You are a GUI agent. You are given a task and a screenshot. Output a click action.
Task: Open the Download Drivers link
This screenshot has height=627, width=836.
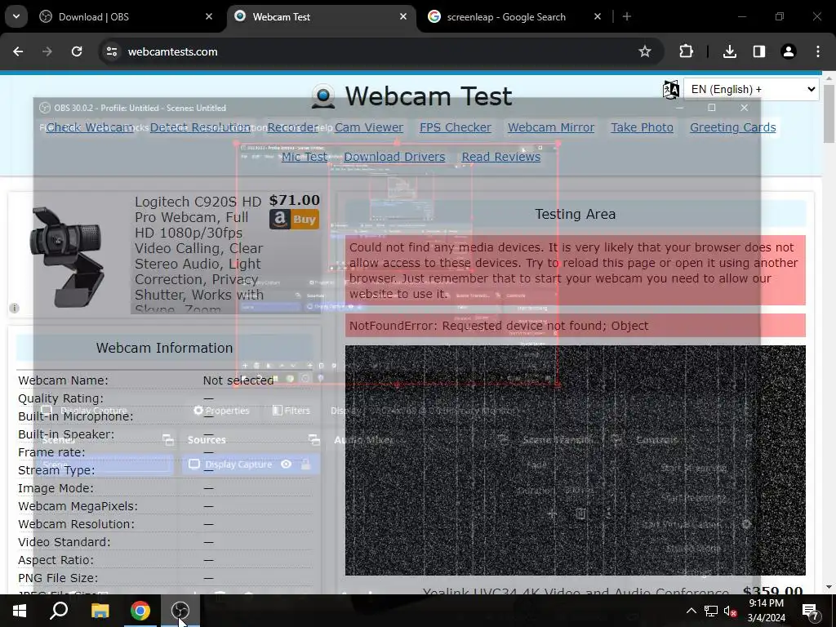coord(394,157)
